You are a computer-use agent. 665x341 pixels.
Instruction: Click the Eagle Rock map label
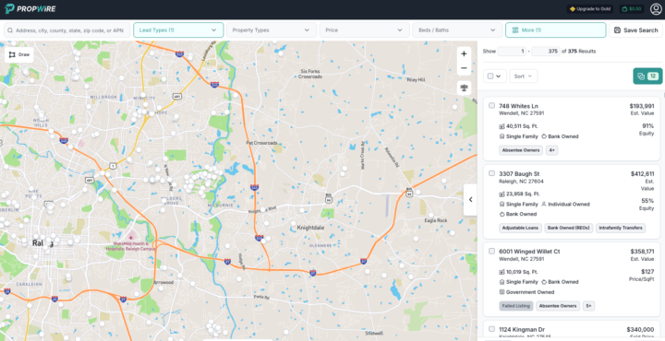click(x=436, y=220)
